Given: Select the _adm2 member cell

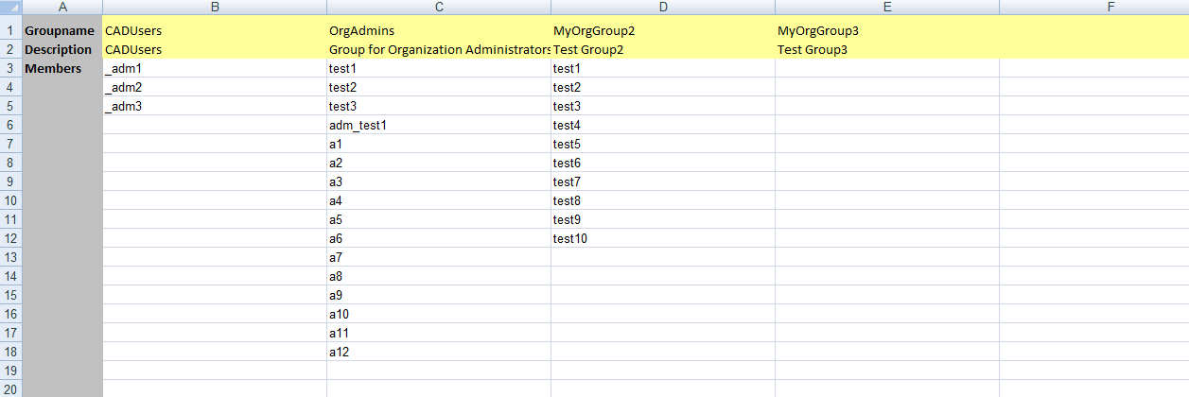Looking at the screenshot, I should click(215, 87).
